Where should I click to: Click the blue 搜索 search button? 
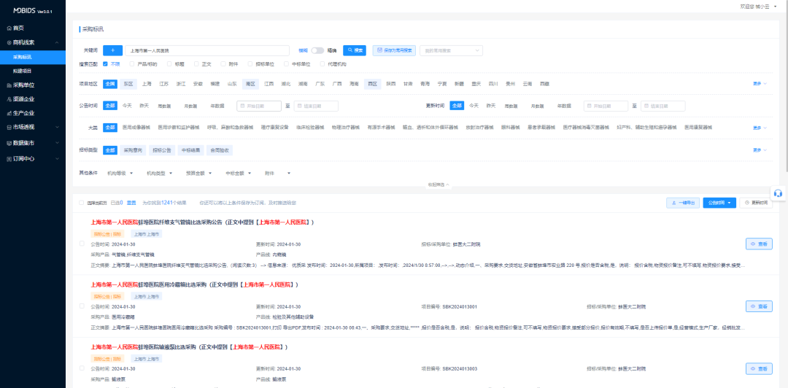pyautogui.click(x=355, y=50)
